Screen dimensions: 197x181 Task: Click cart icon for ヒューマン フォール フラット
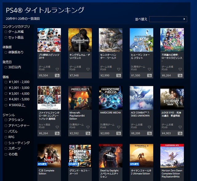pos(149,75)
